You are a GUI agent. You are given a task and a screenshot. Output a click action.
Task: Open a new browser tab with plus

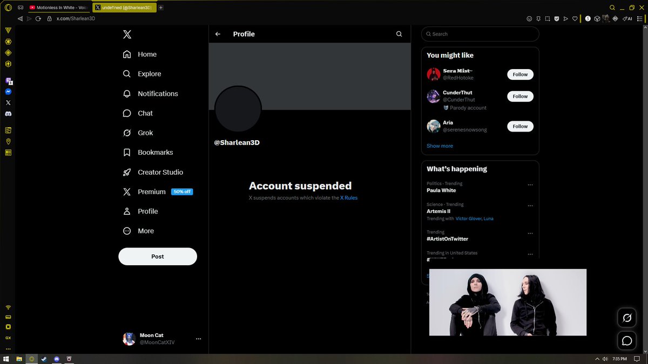(x=161, y=8)
